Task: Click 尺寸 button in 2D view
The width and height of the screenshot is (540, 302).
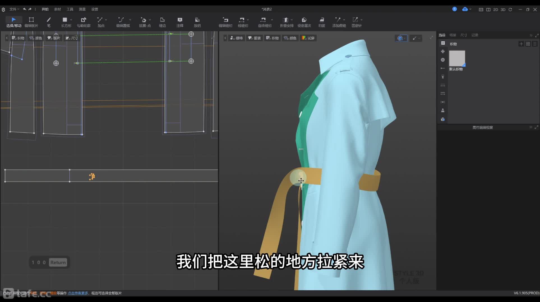Action: coord(71,38)
